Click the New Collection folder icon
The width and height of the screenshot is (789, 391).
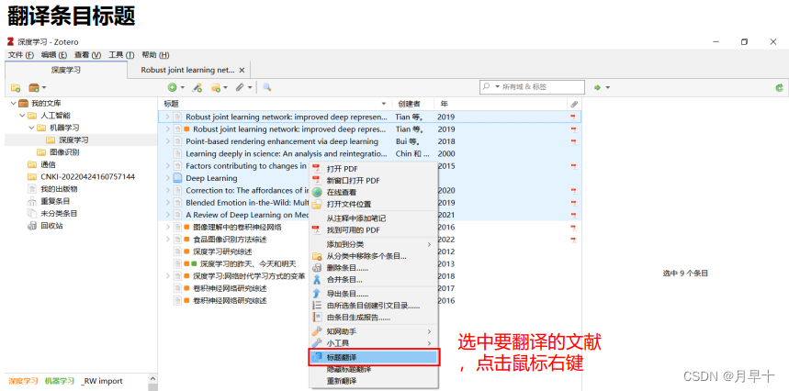click(16, 87)
